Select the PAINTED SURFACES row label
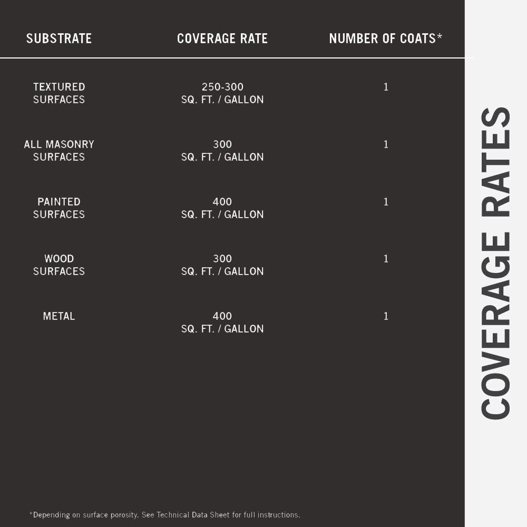This screenshot has width=527, height=527. (59, 208)
